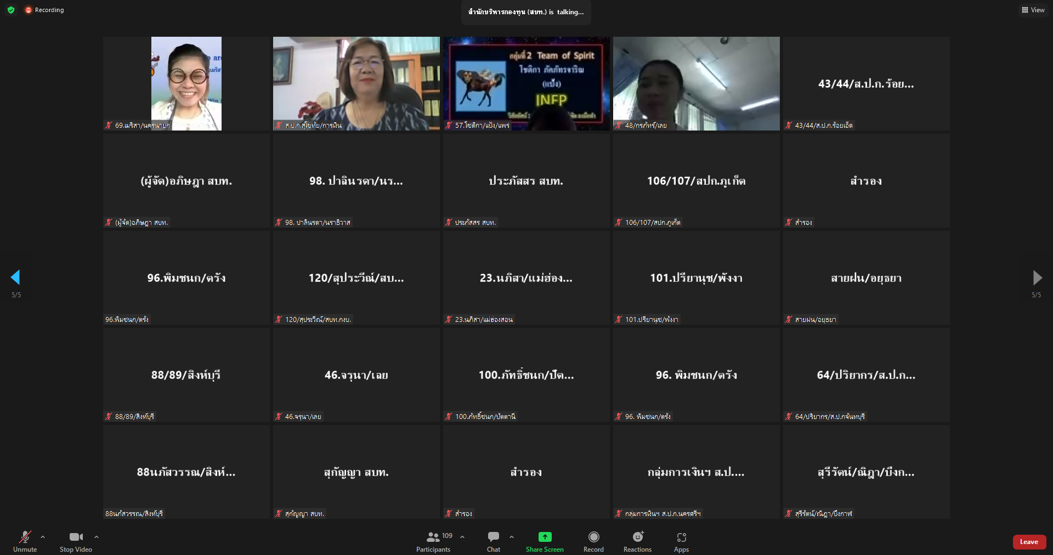The width and height of the screenshot is (1053, 555).
Task: Go to previous gallery page arrow
Action: pos(15,277)
